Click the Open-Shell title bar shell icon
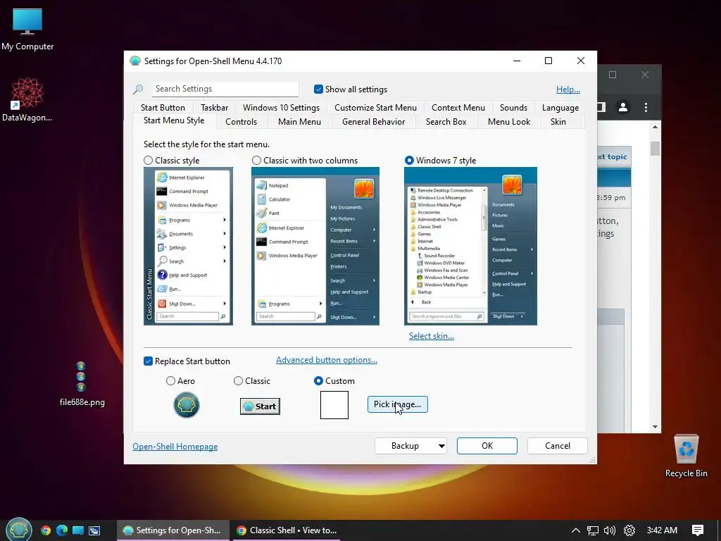Screen dimensions: 721x541 pyautogui.click(x=134, y=61)
